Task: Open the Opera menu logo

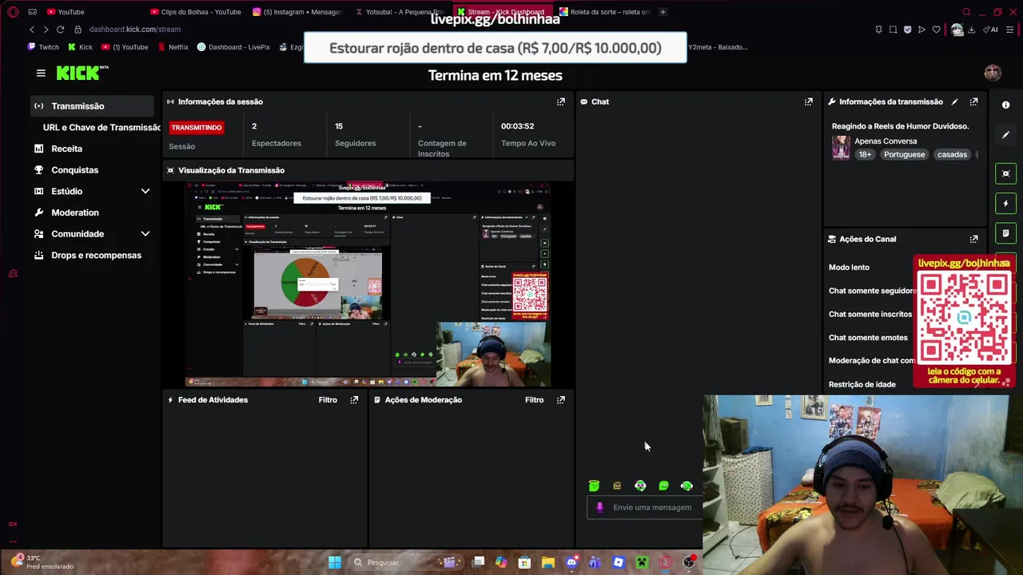Action: coord(12,12)
